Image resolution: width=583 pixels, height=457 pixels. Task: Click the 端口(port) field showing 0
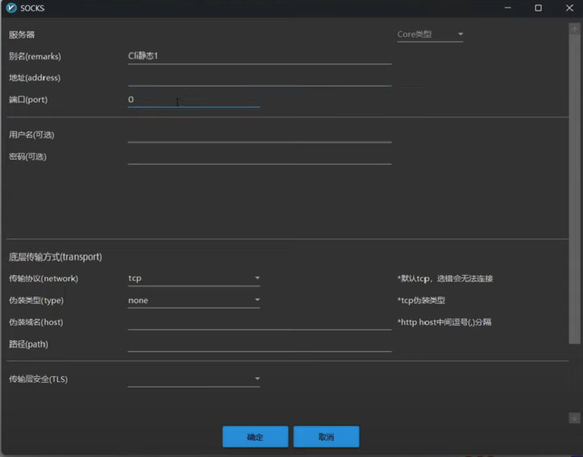click(x=193, y=100)
